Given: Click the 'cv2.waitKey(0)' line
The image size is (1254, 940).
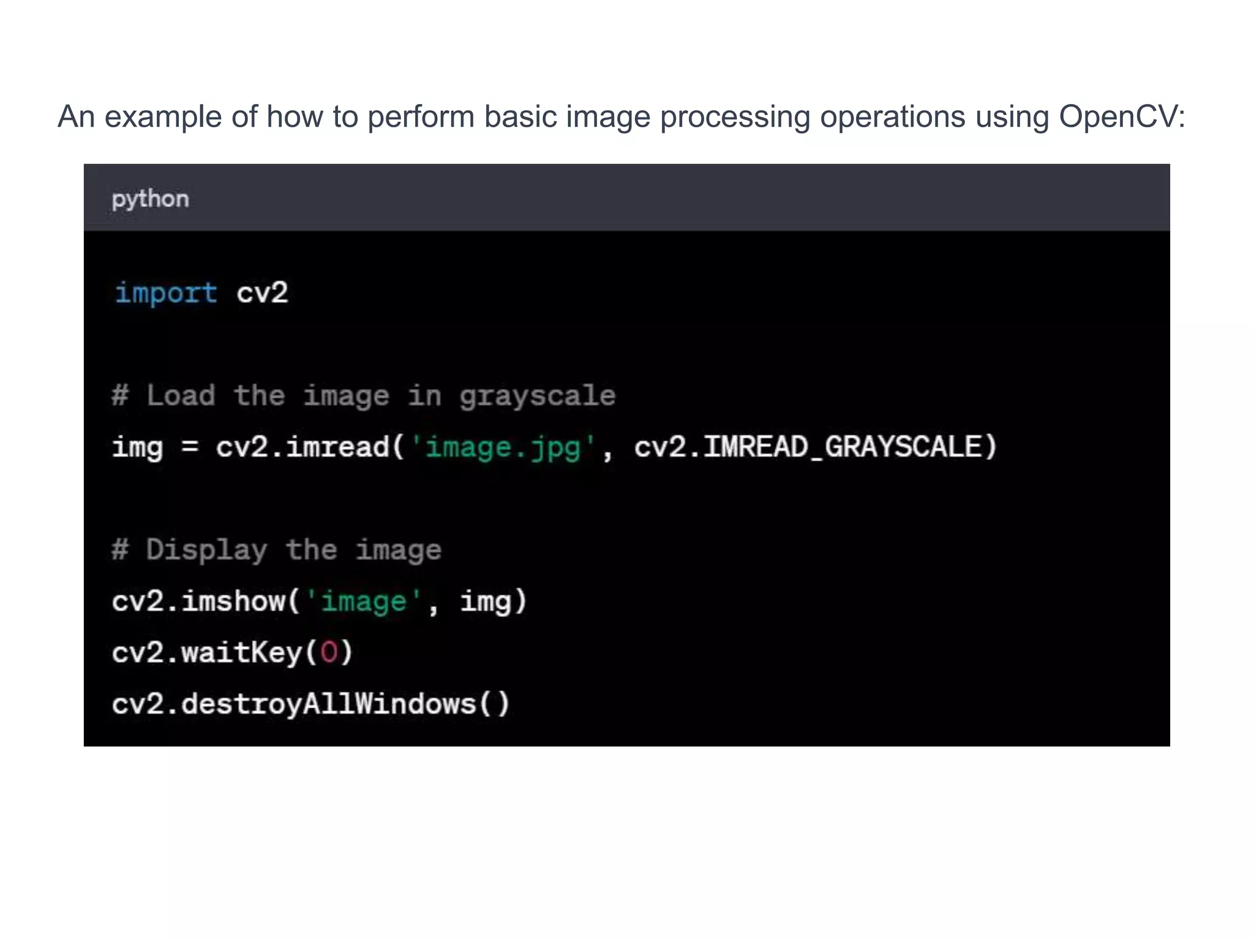Looking at the screenshot, I should pyautogui.click(x=233, y=652).
